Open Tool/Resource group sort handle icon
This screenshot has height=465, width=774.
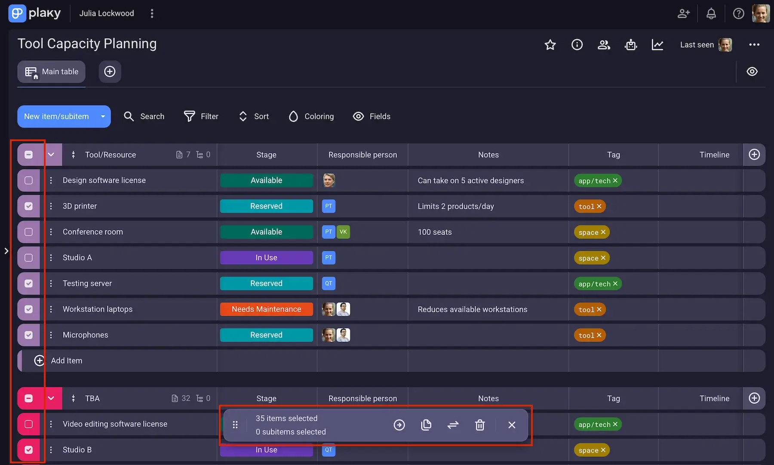point(73,155)
